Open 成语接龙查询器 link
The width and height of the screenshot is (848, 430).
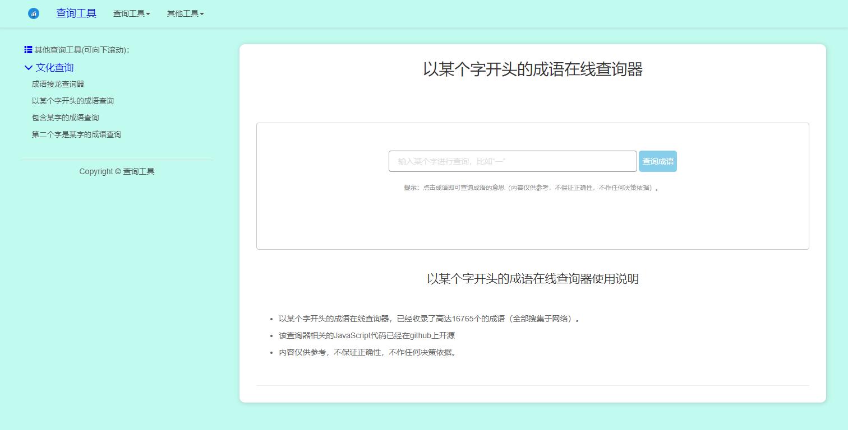coord(58,84)
